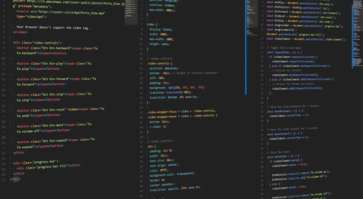The height and width of the screenshot is (199, 363).
Task: Click the "const moveBackward = () => {" line
Action: 285,111
